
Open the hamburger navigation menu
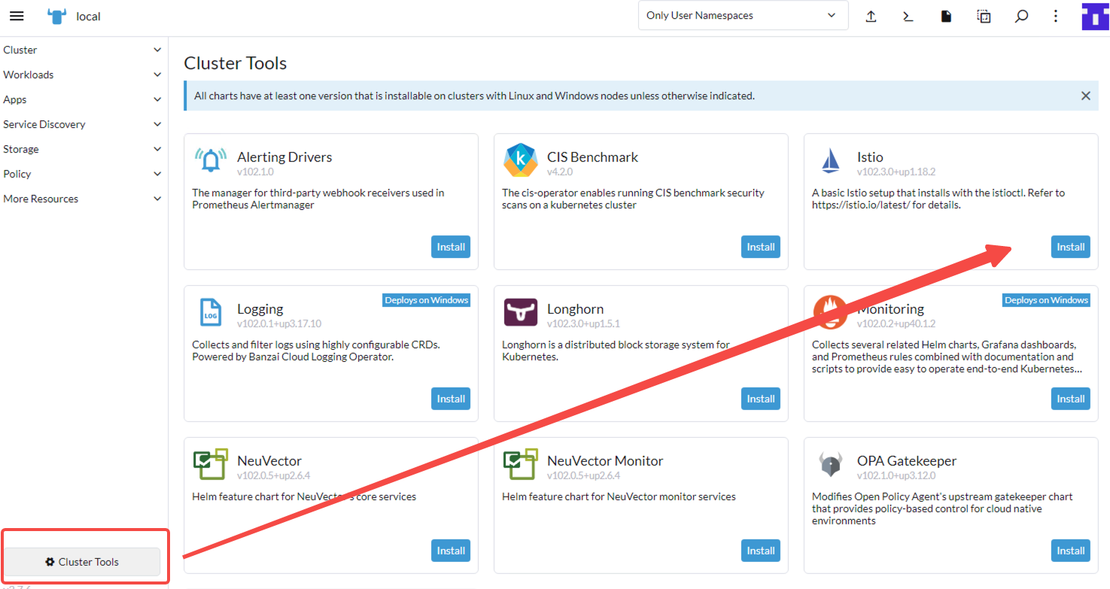(x=17, y=16)
